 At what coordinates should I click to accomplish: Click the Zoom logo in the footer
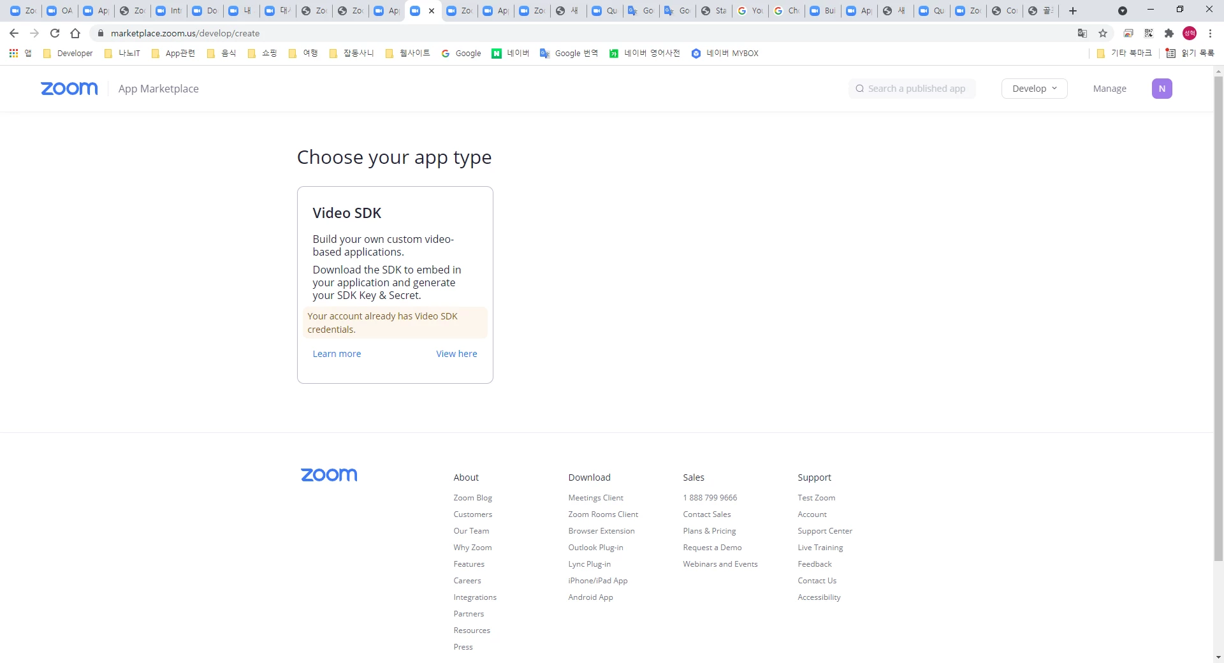click(x=329, y=475)
